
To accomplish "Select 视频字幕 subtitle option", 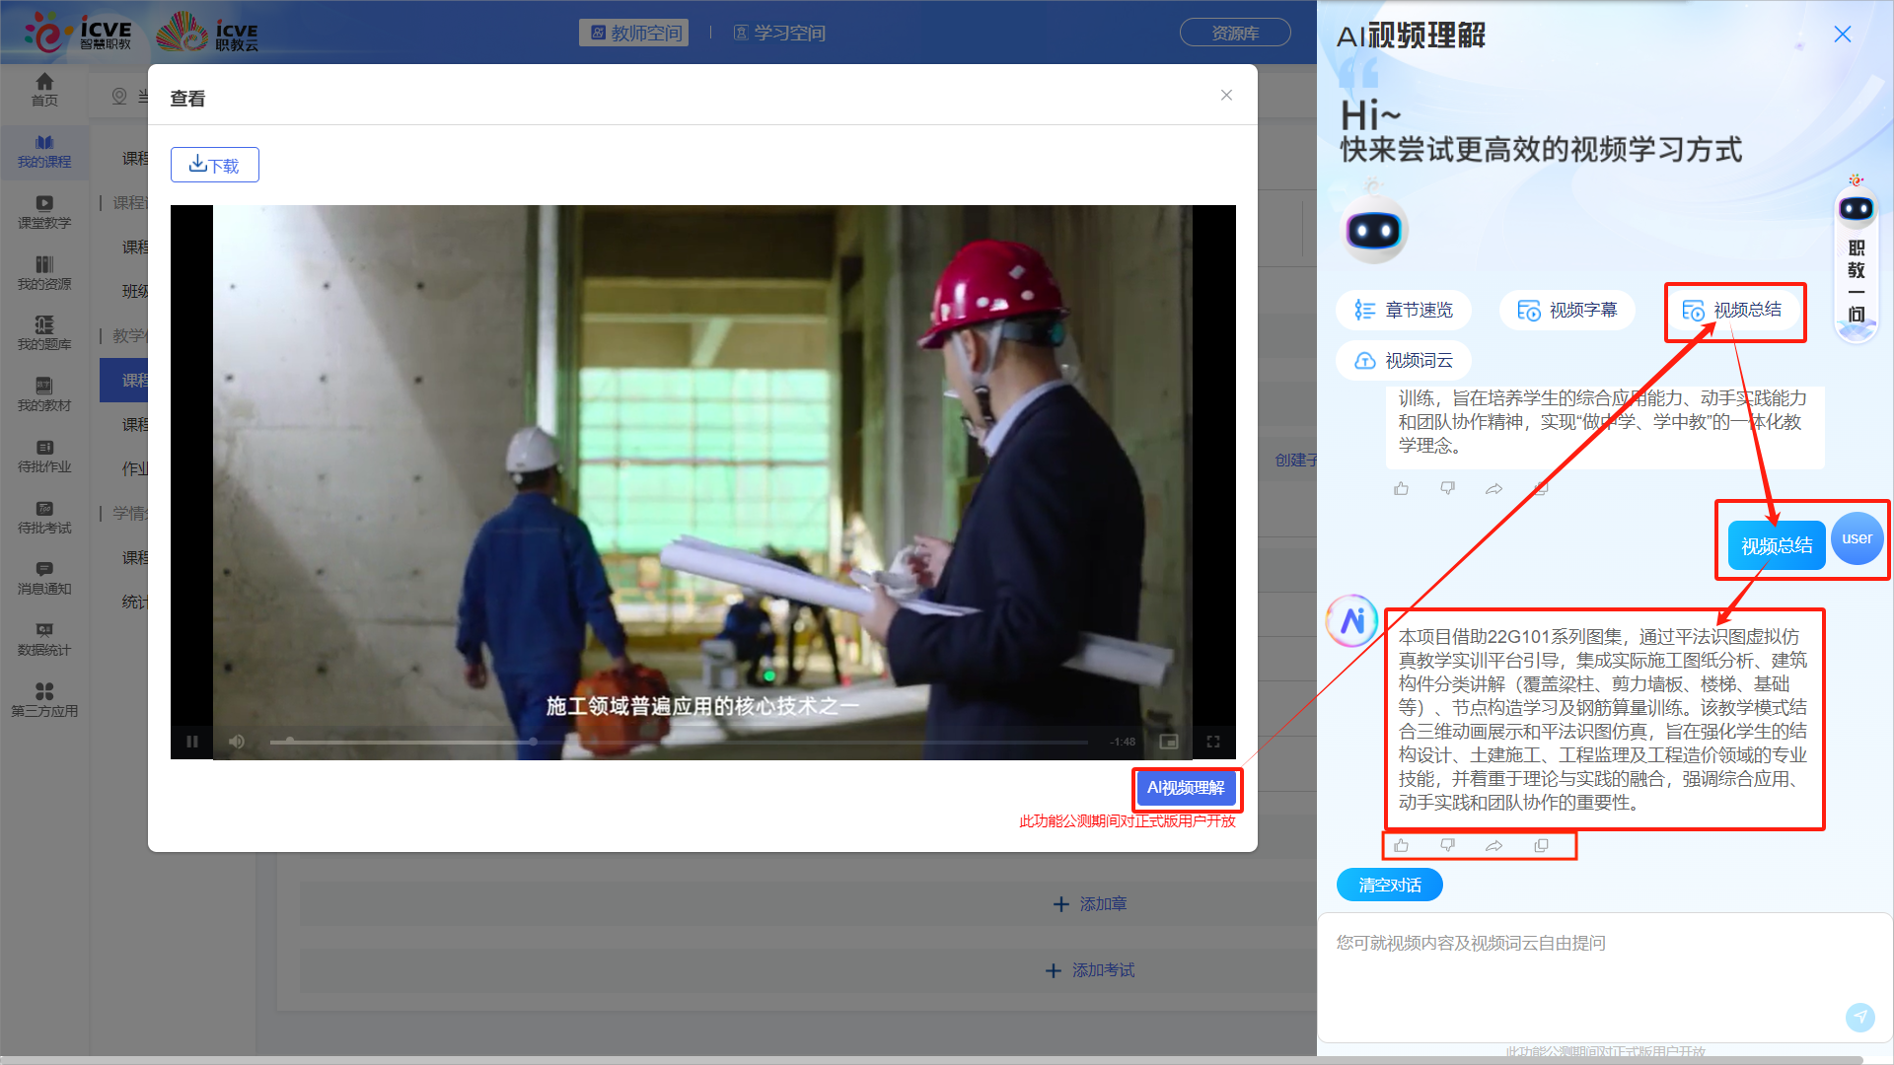I will [x=1566, y=310].
